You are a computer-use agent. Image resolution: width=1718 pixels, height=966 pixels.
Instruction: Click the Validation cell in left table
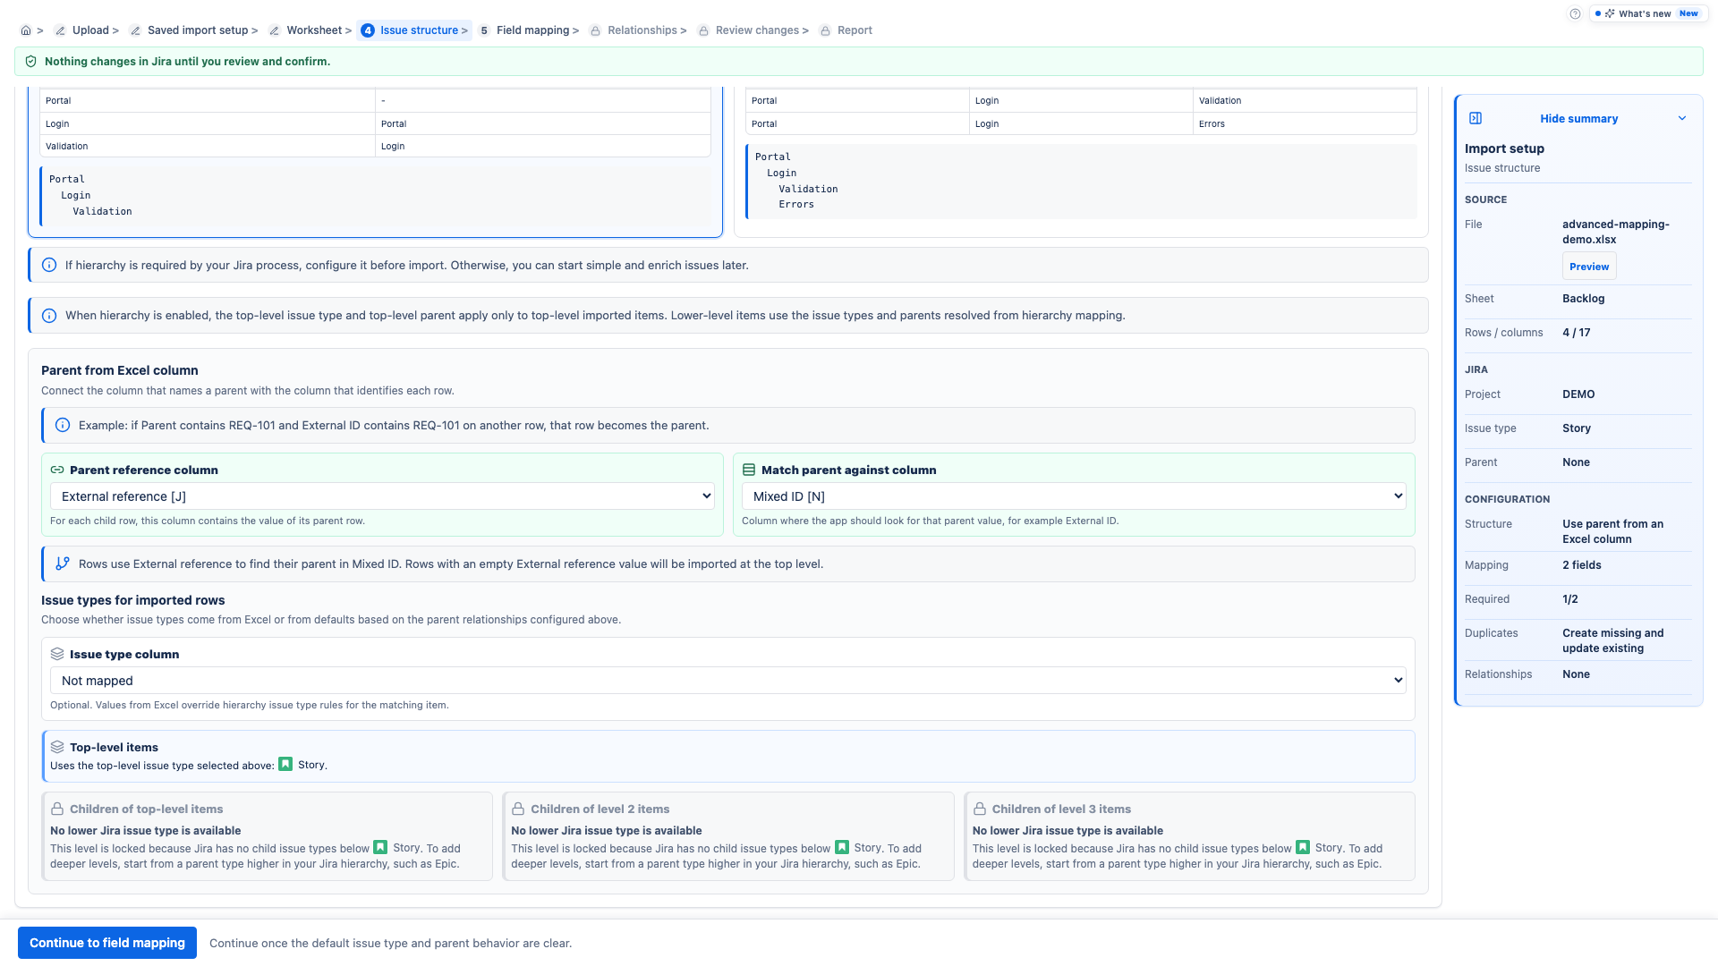tap(208, 146)
